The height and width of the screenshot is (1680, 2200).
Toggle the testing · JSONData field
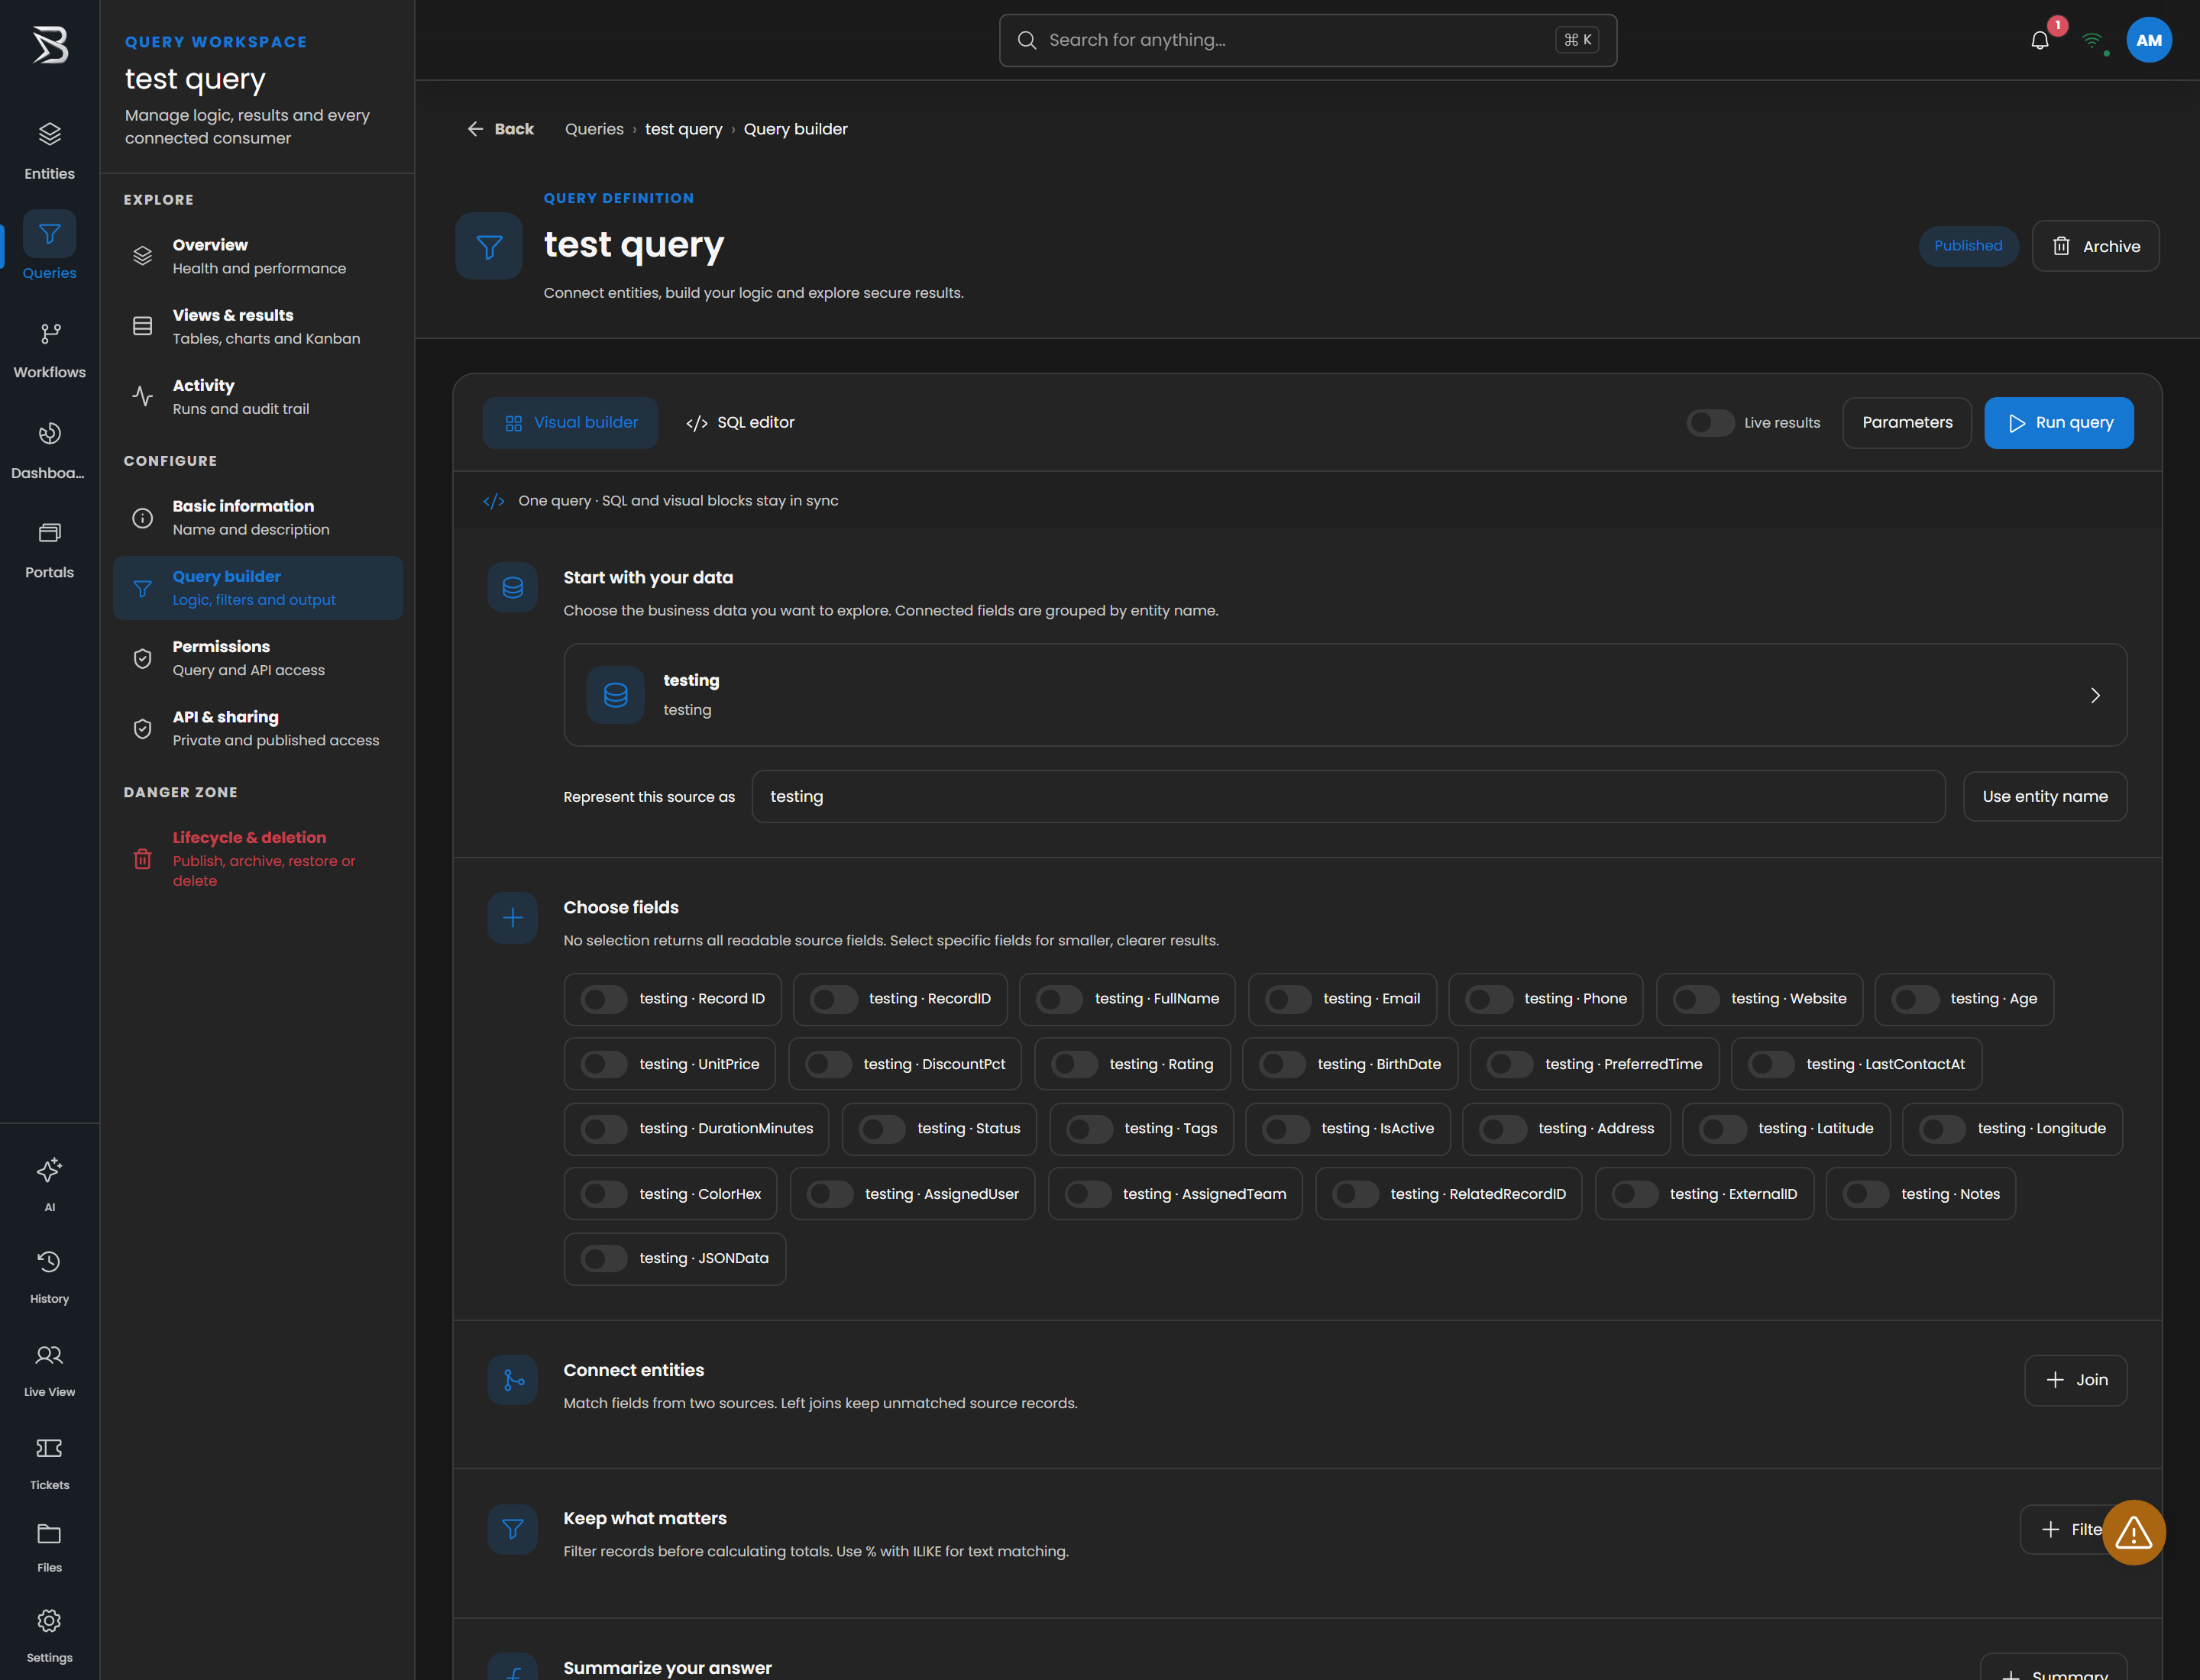[603, 1258]
